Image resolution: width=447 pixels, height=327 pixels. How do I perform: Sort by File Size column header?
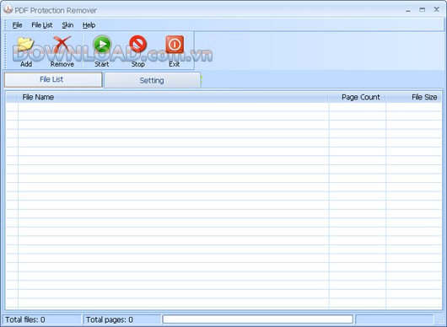[x=413, y=97]
